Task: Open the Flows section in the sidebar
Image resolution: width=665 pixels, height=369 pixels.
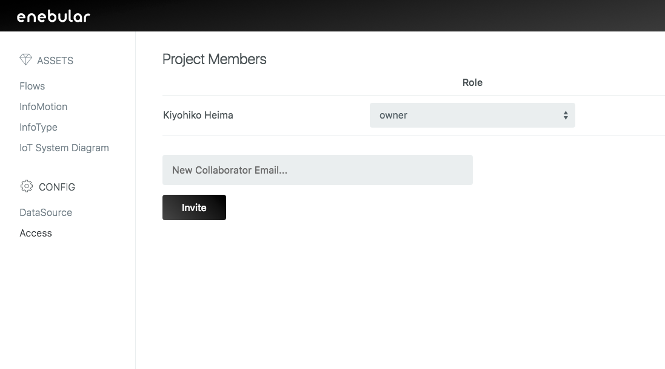Action: click(32, 86)
